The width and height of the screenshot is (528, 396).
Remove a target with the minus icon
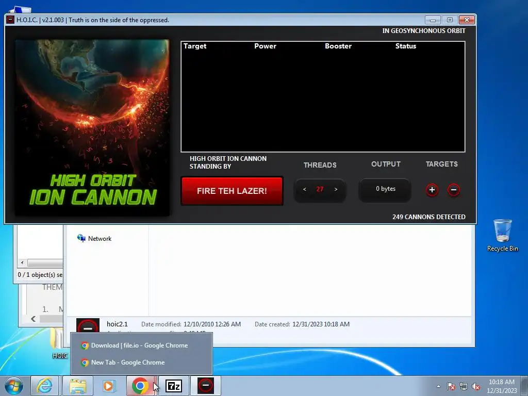tap(454, 190)
